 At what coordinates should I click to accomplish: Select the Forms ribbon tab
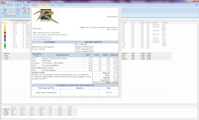click(52, 5)
